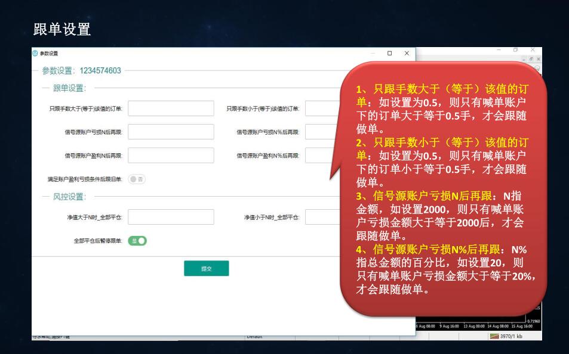The width and height of the screenshot is (569, 354).
Task: Select the 信号源账户盈利N后再跟 text box
Action: [171, 156]
